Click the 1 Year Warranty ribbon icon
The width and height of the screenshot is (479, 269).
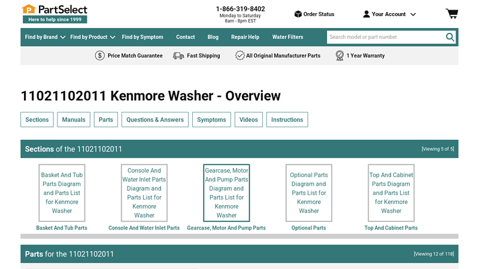click(339, 56)
